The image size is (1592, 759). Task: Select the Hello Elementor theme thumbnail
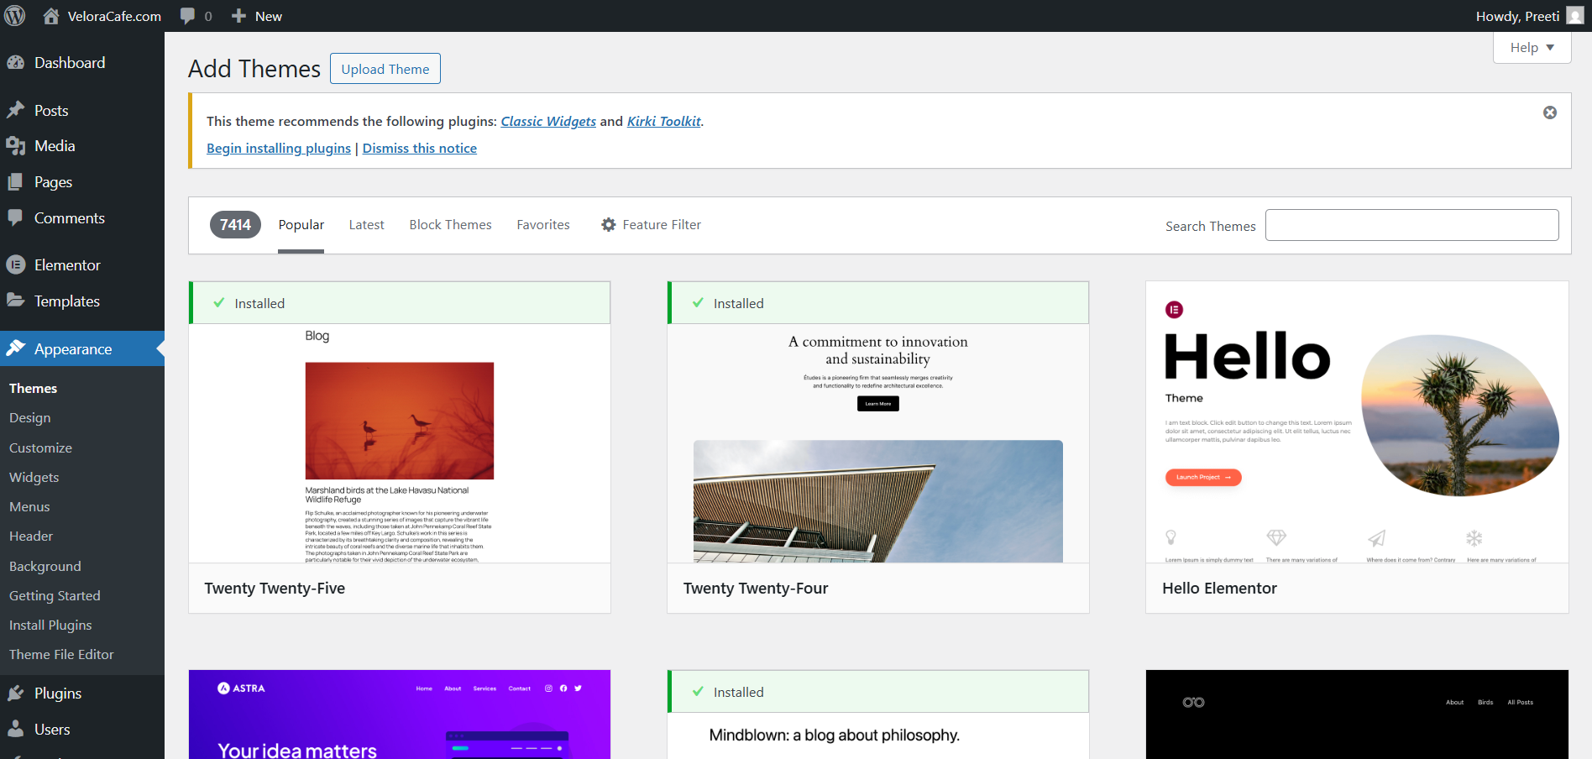click(x=1357, y=422)
